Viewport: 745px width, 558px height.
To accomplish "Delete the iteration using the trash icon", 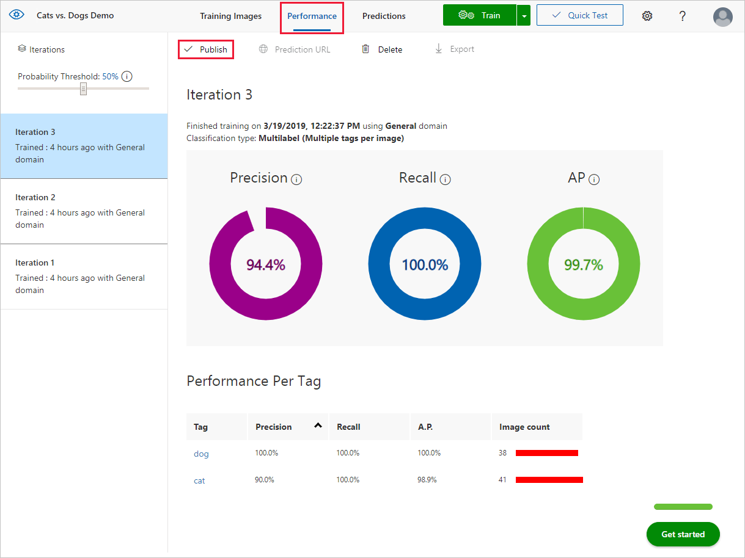I will (365, 49).
